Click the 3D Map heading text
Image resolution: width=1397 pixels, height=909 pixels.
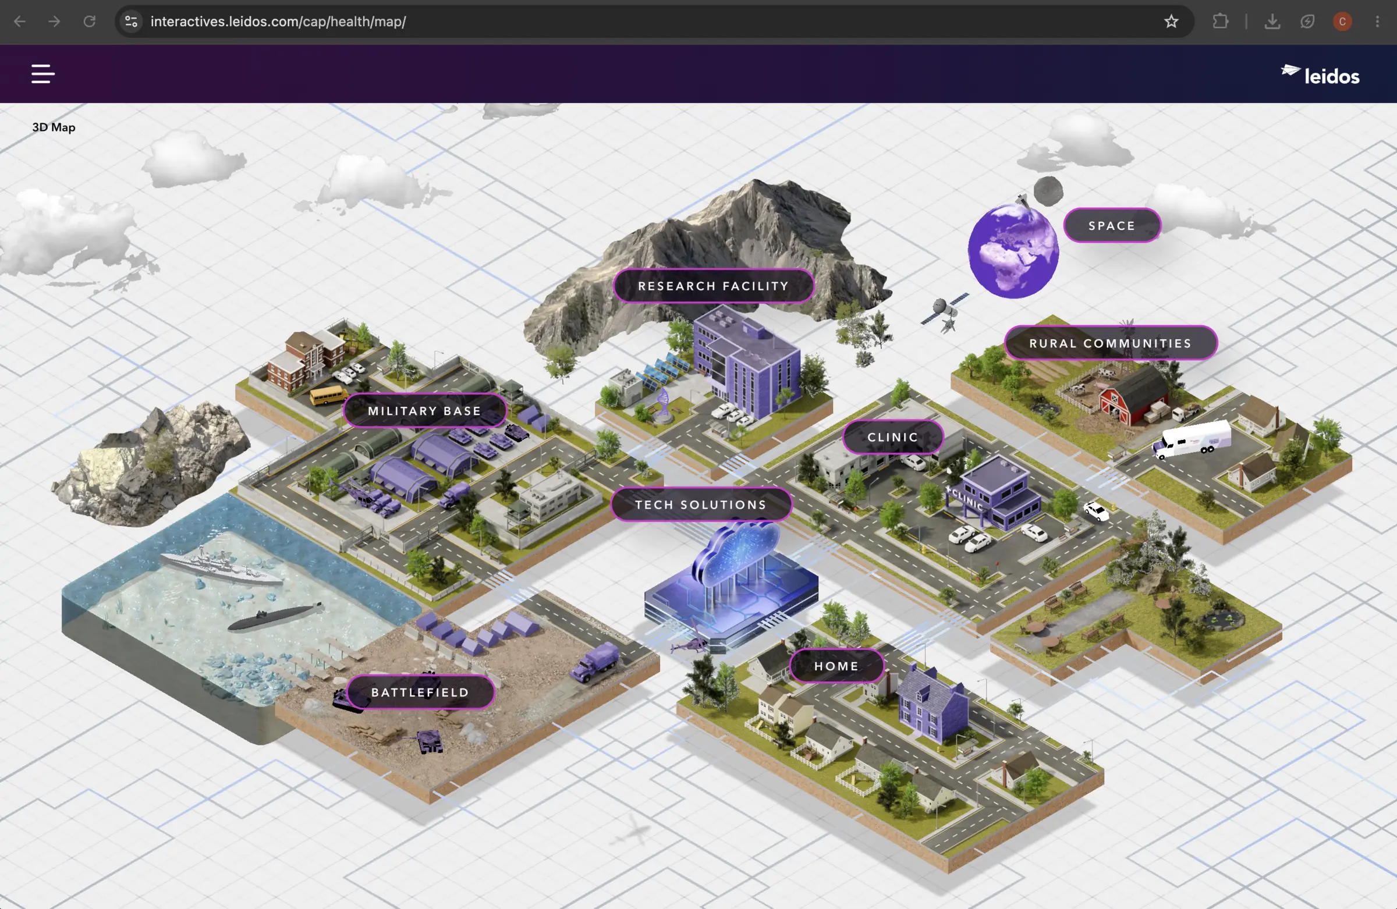click(54, 127)
